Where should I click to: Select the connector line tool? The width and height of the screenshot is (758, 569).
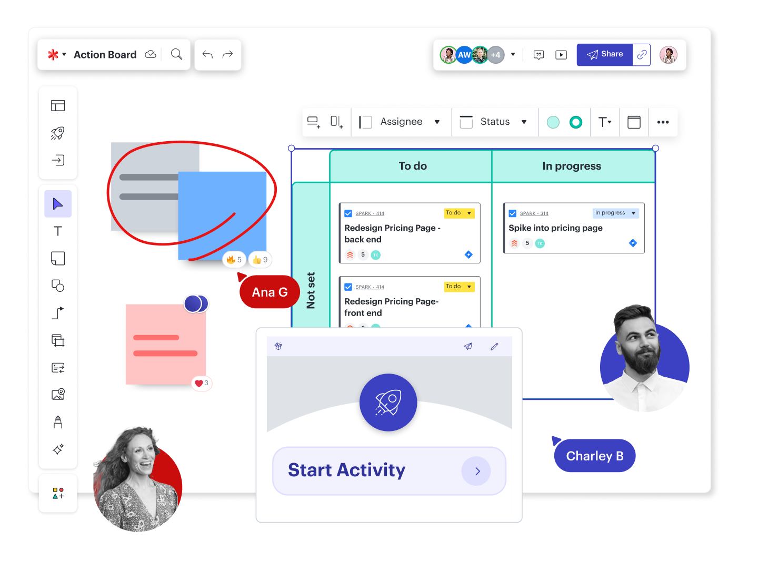coord(58,313)
